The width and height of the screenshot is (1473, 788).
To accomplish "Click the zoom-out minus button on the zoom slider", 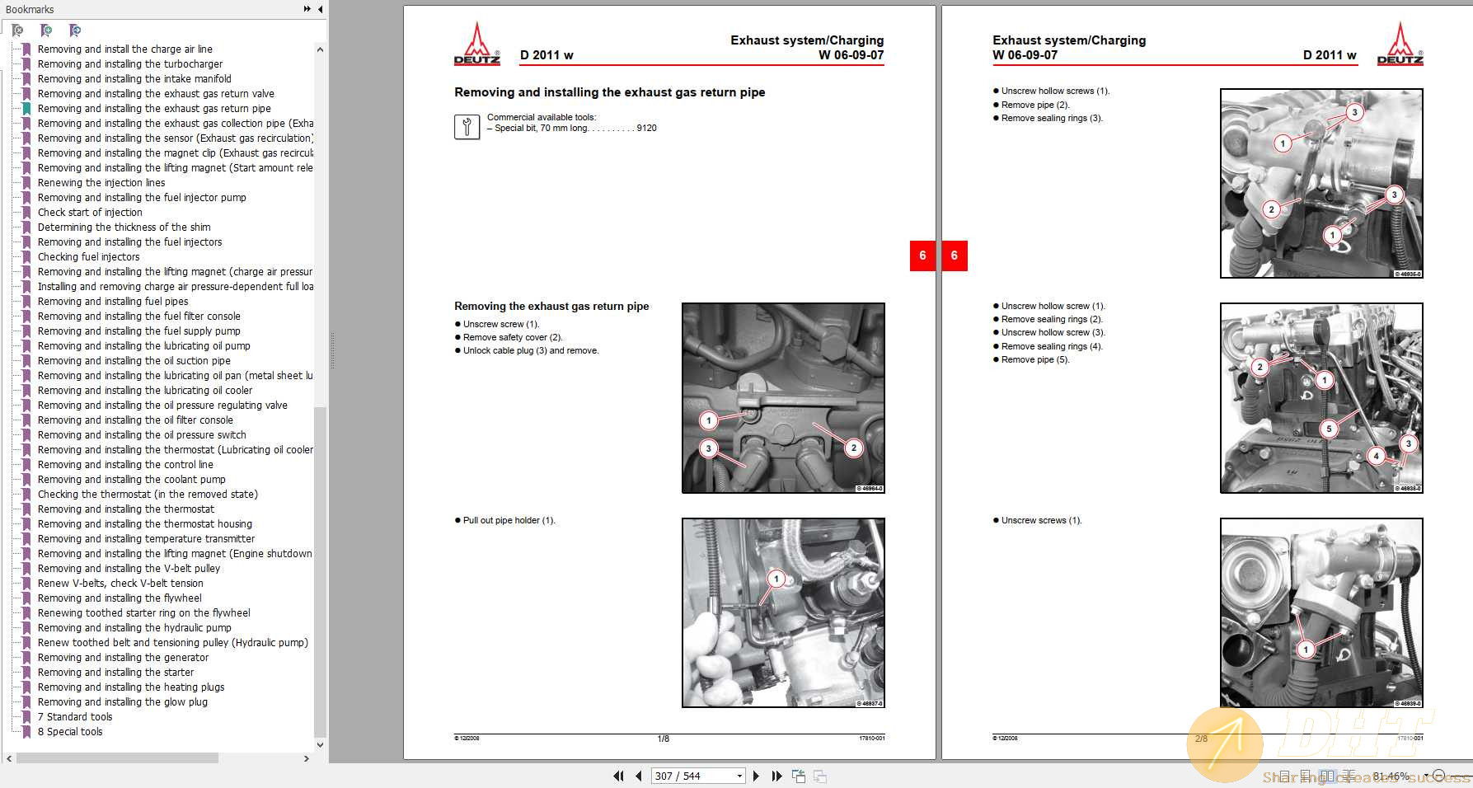I will pyautogui.click(x=1439, y=776).
